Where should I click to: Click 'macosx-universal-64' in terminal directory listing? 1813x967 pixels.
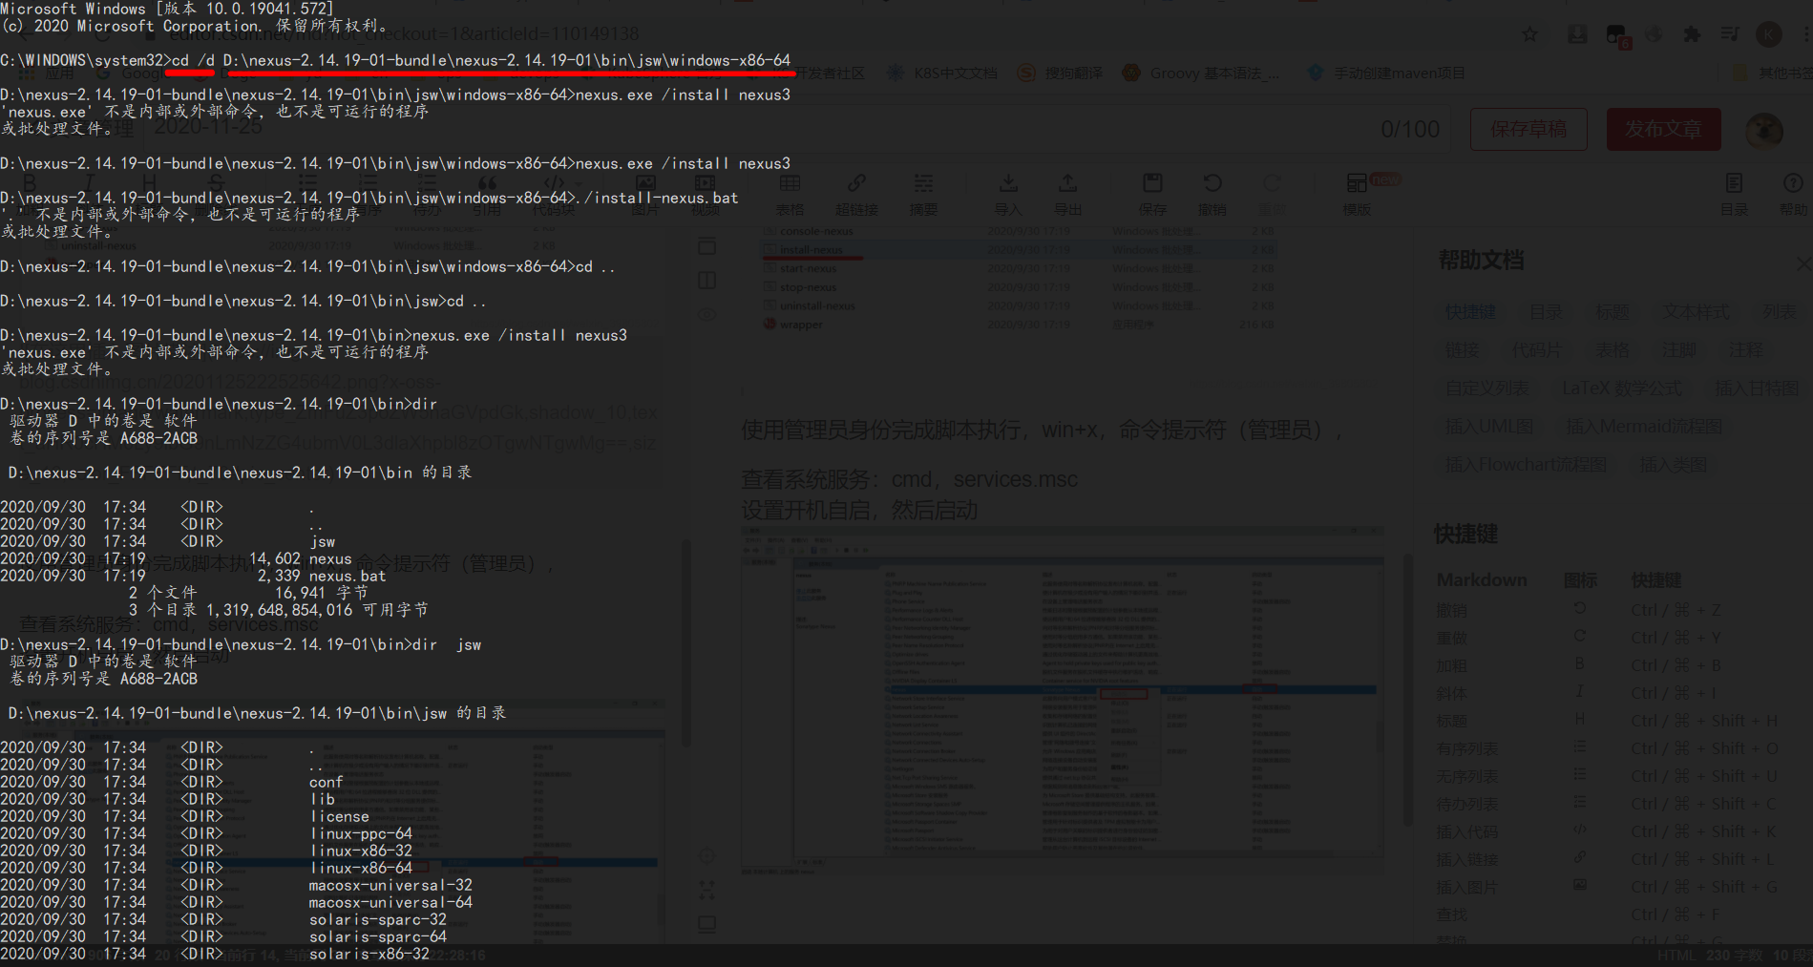[390, 903]
